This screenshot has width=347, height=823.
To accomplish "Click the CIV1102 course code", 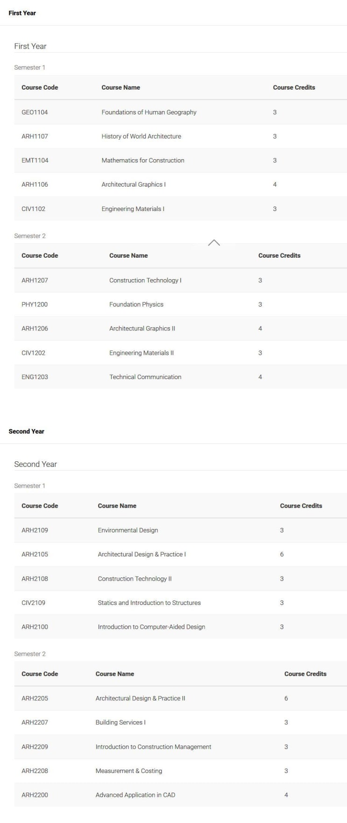I will (x=34, y=209).
